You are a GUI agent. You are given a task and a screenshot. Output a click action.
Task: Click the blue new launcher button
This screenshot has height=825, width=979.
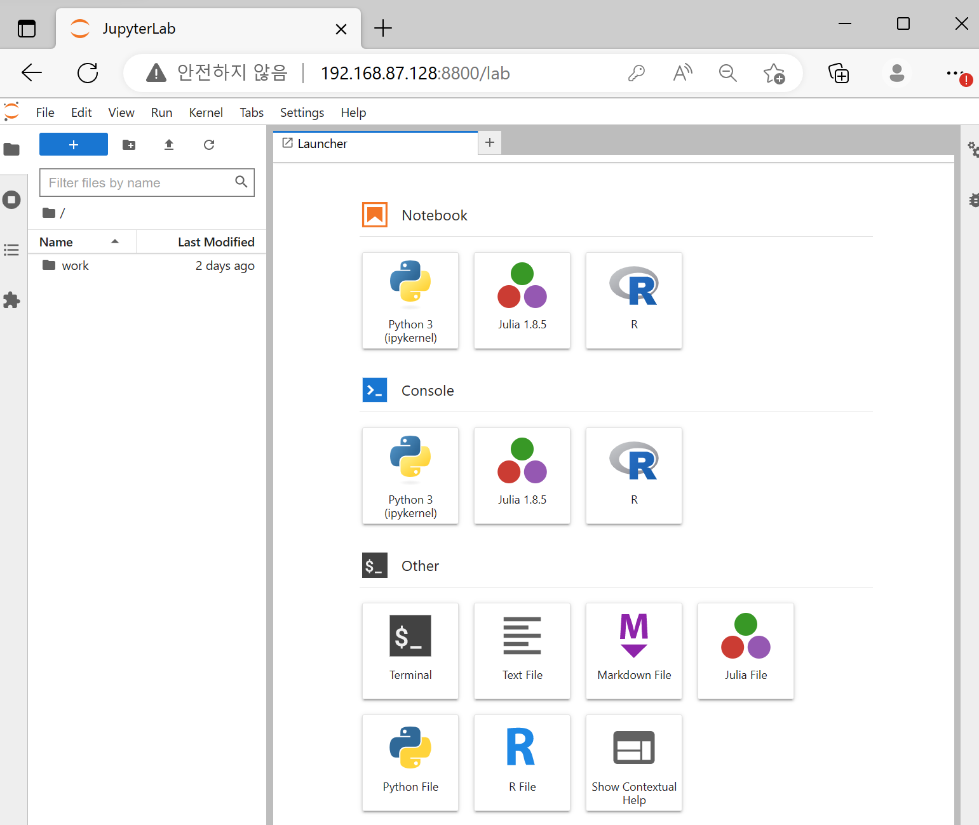pyautogui.click(x=73, y=144)
